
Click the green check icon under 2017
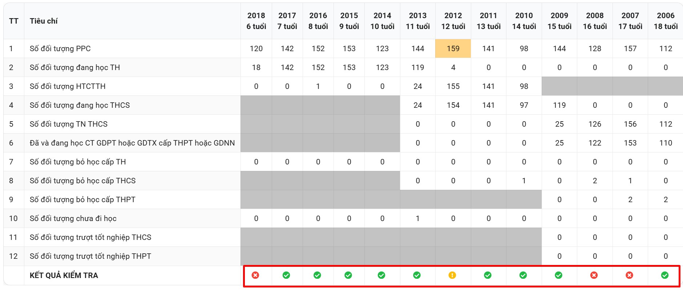[286, 275]
